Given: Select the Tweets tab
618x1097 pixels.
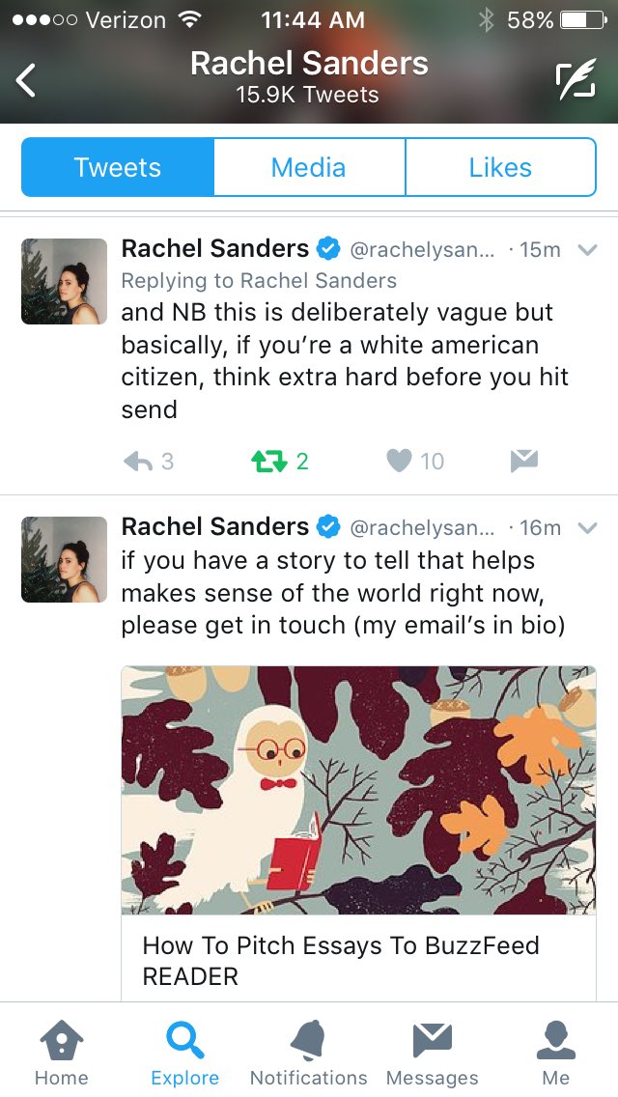Looking at the screenshot, I should tap(118, 167).
